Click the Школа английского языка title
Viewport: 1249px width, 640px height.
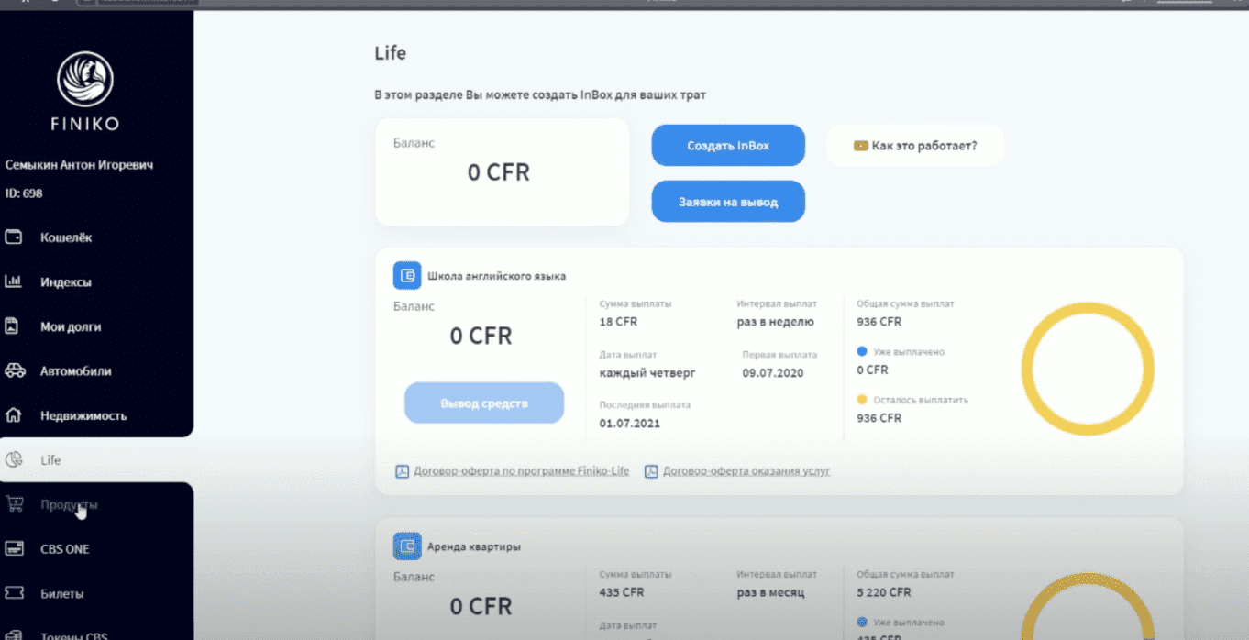point(497,275)
